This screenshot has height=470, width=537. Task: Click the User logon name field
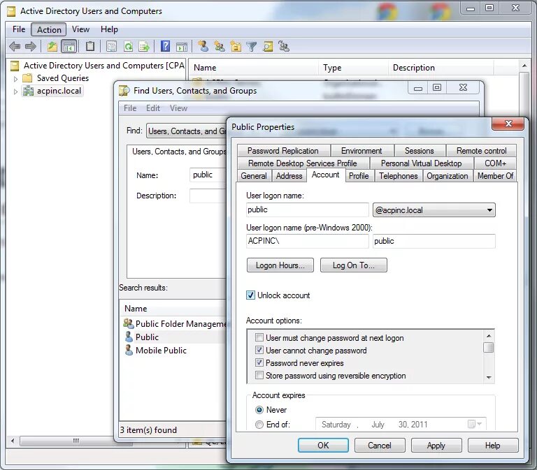(x=307, y=210)
